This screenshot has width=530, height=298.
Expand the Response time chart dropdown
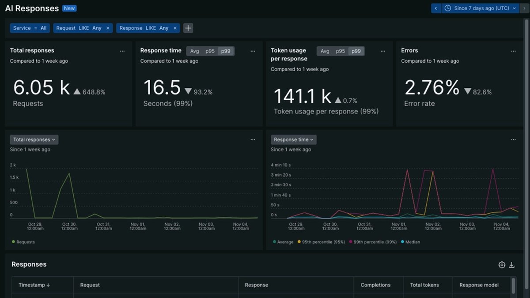pos(294,140)
